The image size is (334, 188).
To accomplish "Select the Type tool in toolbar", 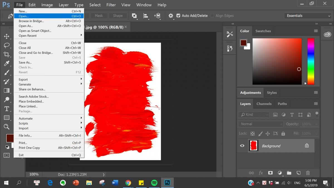I will tap(7, 109).
